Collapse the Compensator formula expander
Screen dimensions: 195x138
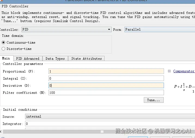point(169,71)
